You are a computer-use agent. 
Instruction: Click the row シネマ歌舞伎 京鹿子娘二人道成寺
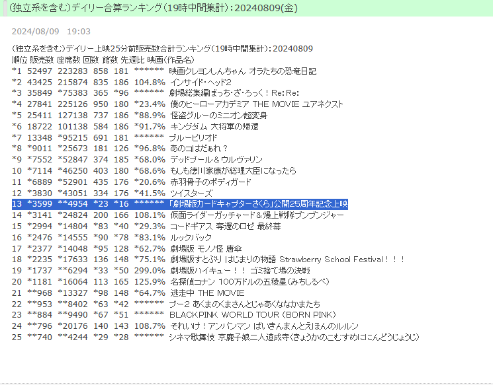(216, 337)
